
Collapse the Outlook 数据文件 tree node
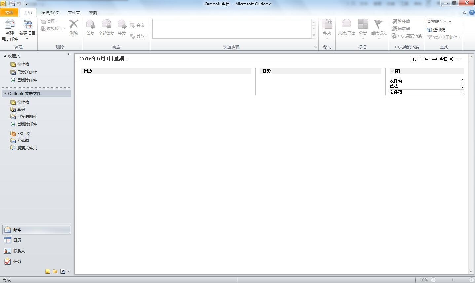(5, 94)
